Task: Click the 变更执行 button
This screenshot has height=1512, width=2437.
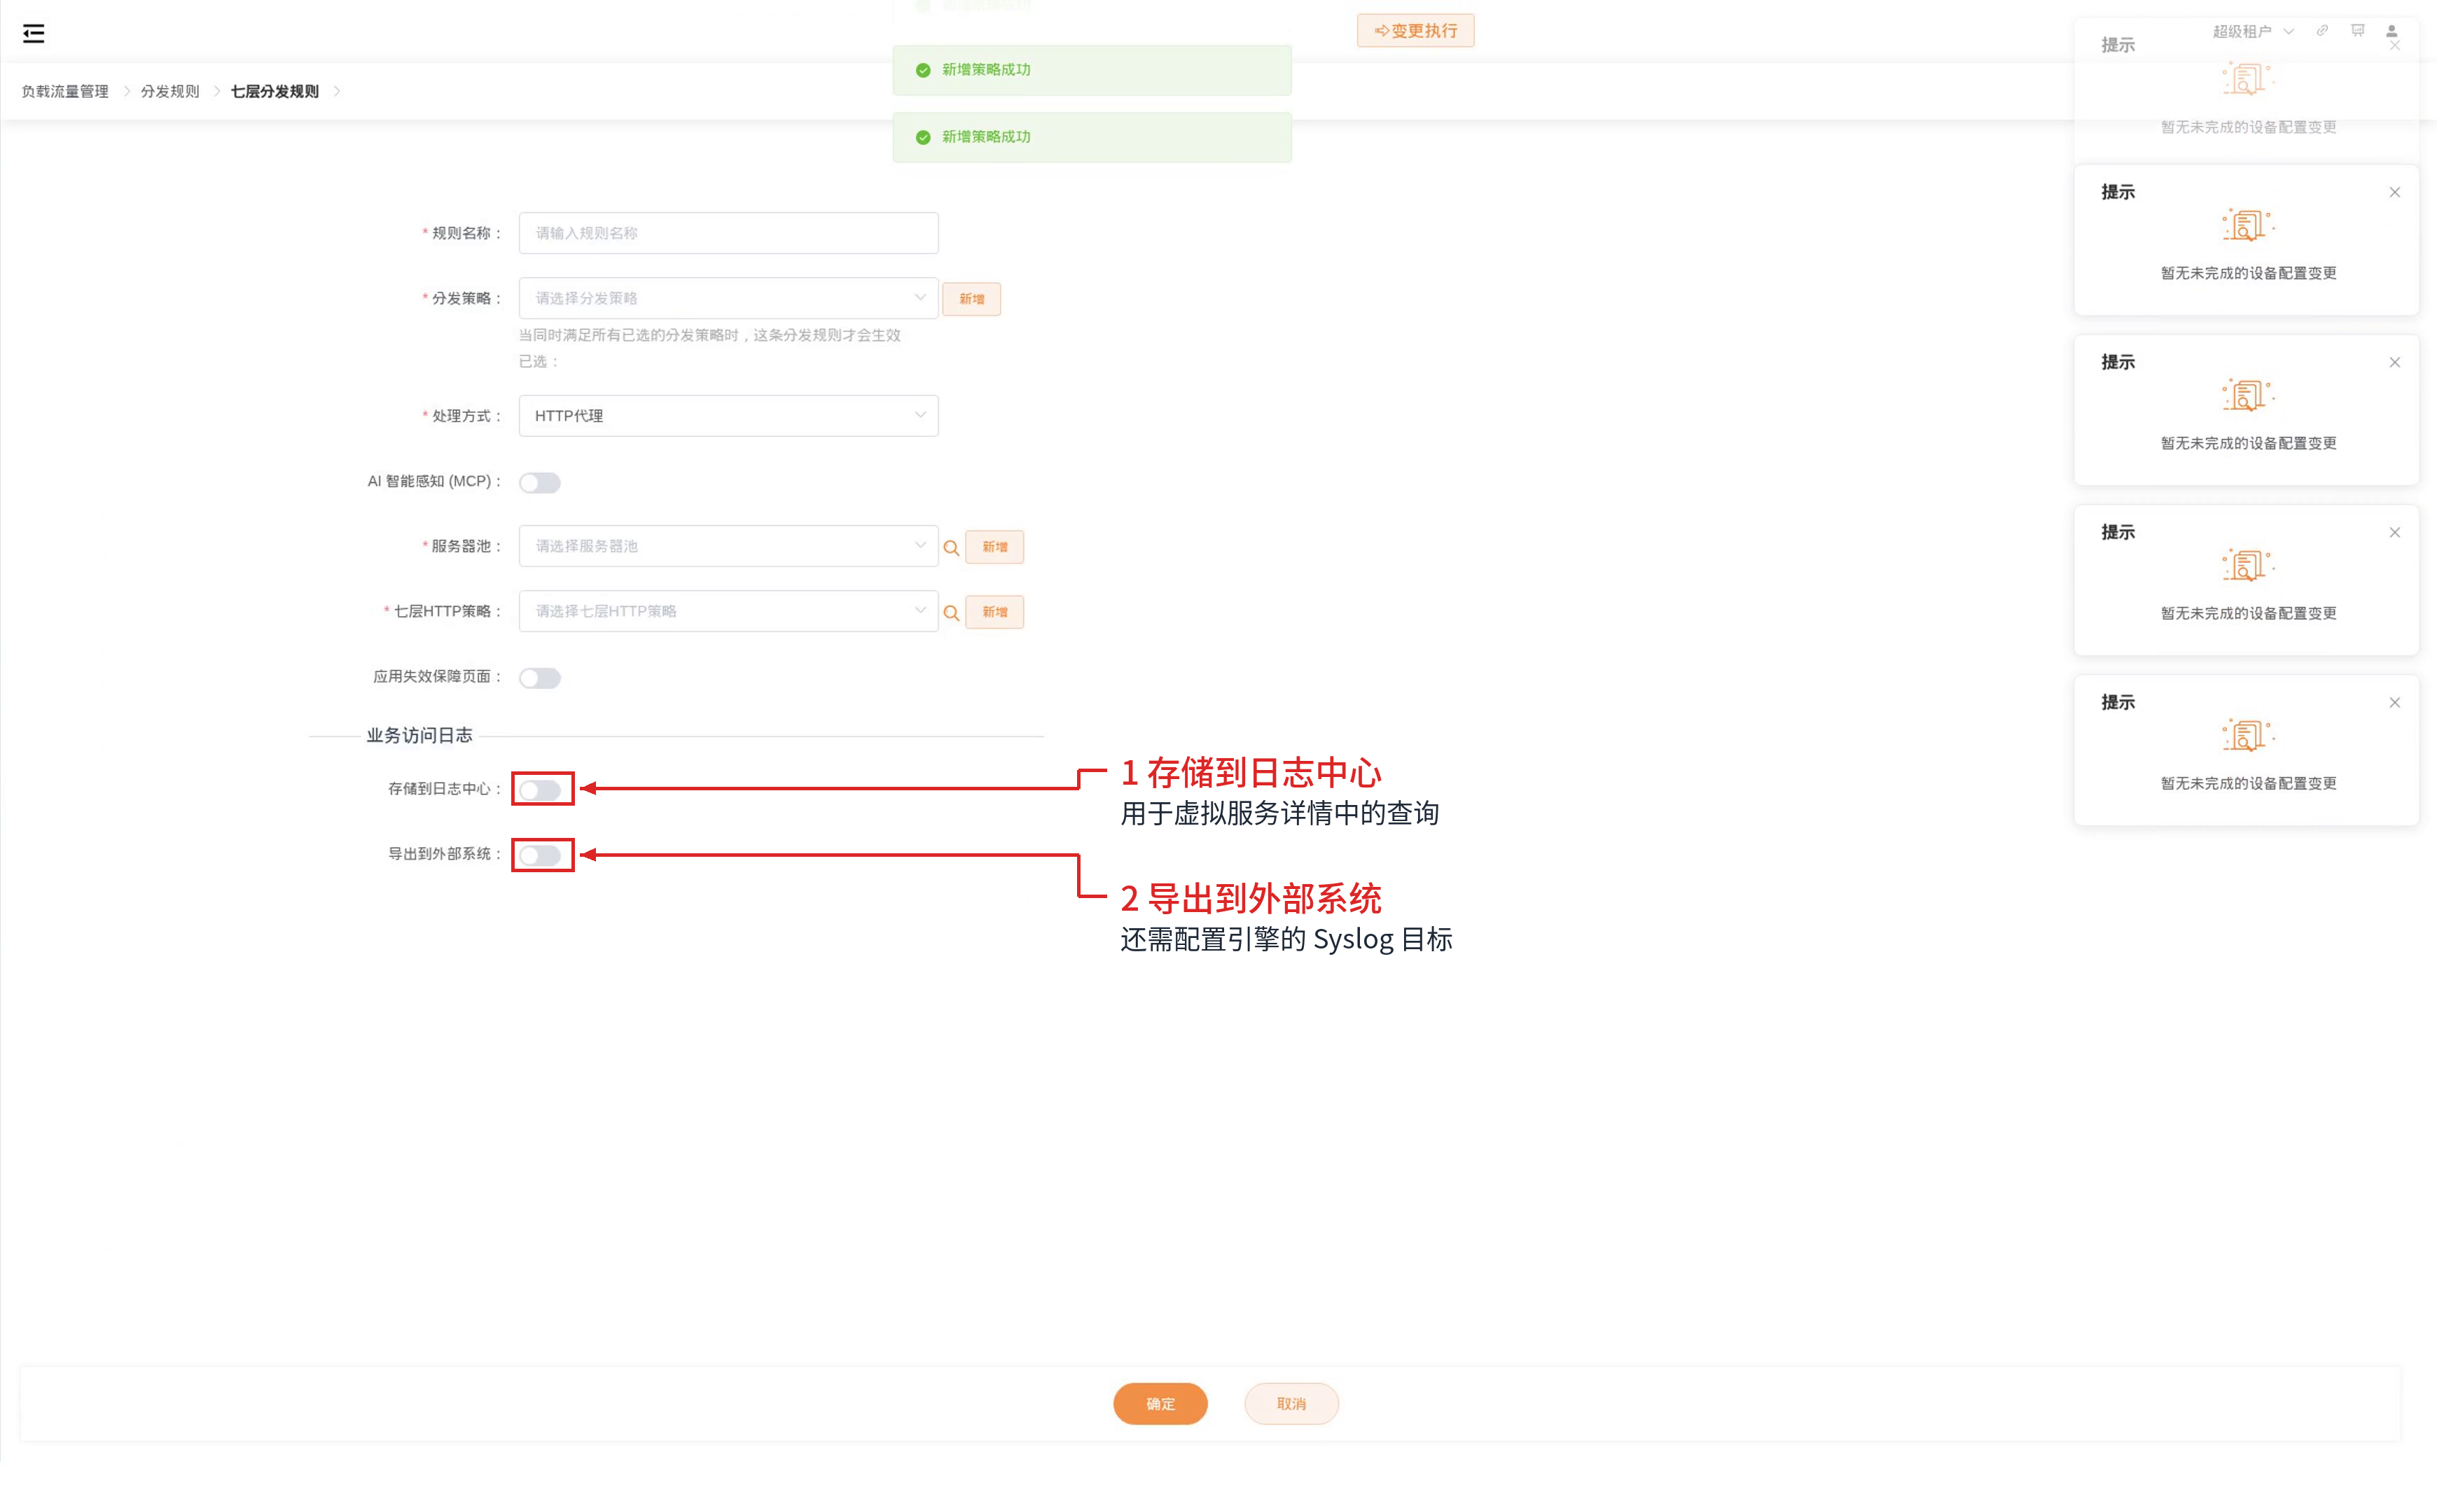Action: click(1415, 31)
